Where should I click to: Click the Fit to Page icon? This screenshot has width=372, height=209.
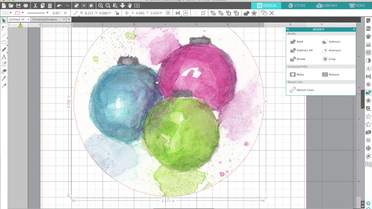[137, 6]
